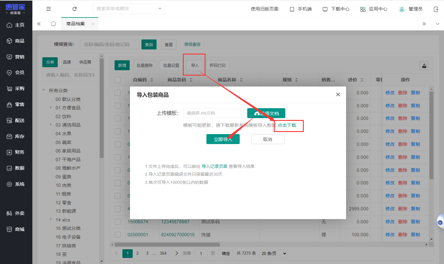The image size is (444, 264).
Task: Click the 点击下载 template link
Action: pyautogui.click(x=287, y=125)
